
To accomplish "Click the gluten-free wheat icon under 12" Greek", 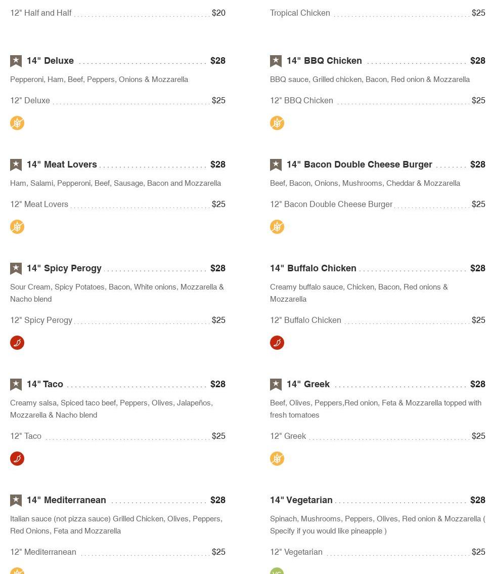I will point(277,459).
